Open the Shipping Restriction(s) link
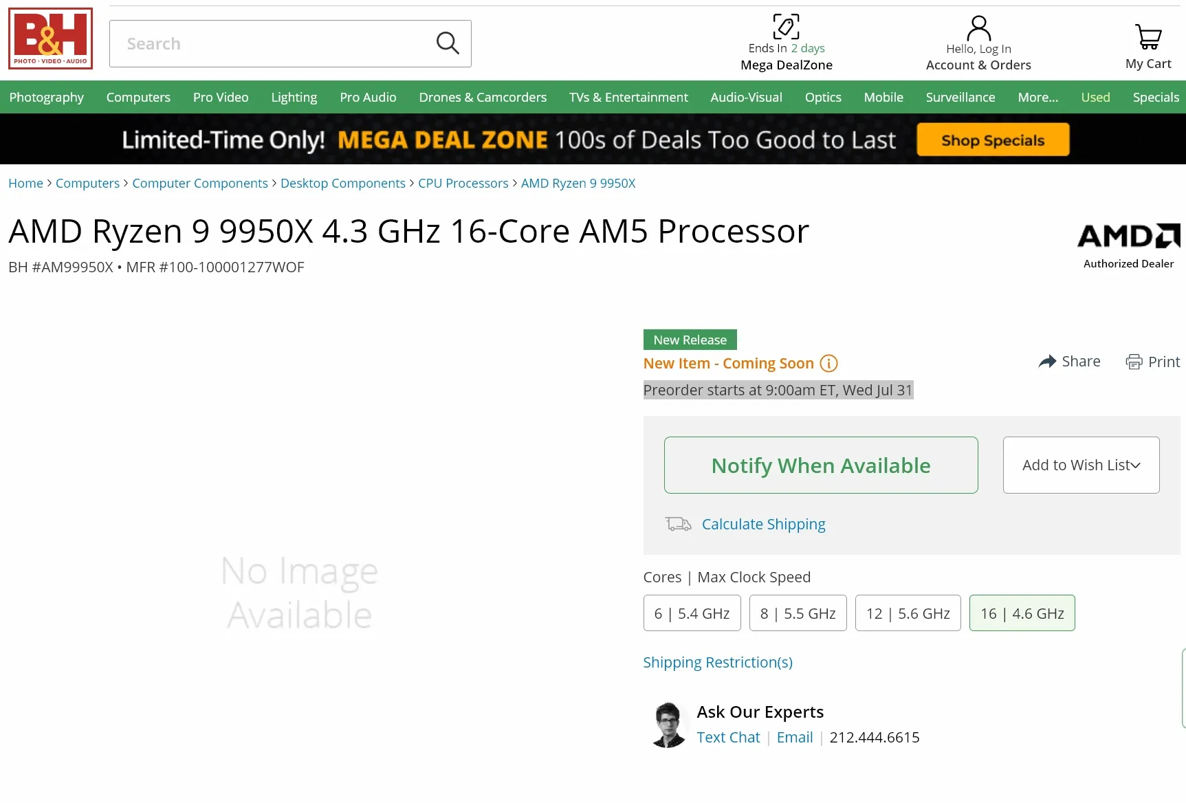Screen dimensions: 1186x803 (x=718, y=662)
